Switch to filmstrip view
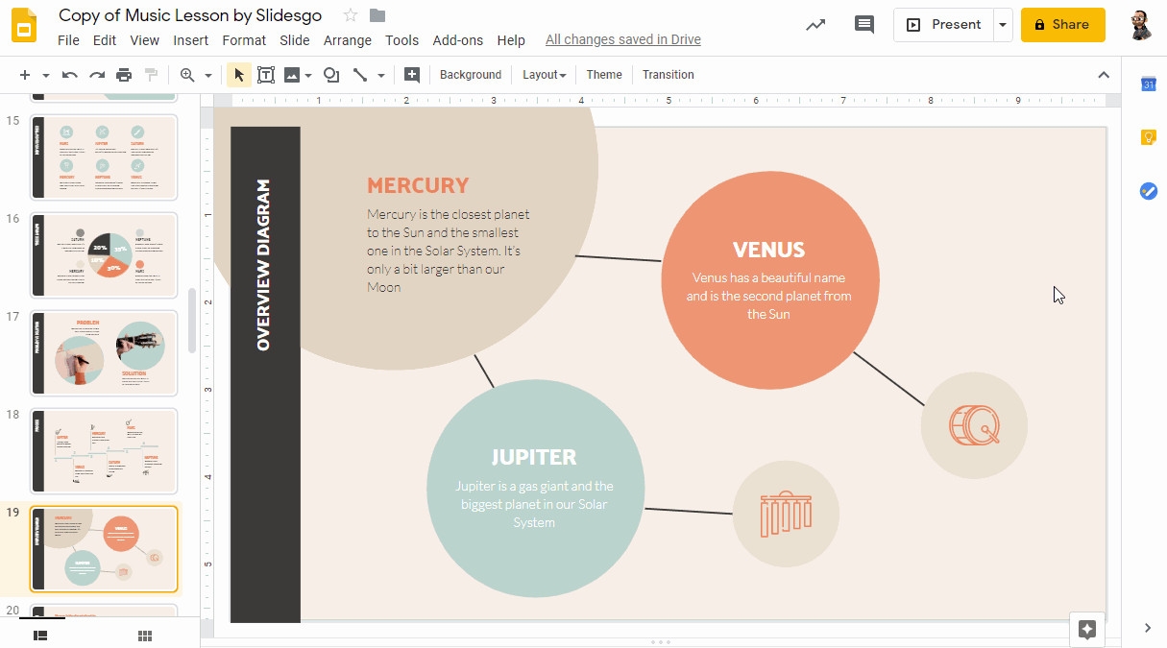The image size is (1167, 648). point(40,636)
